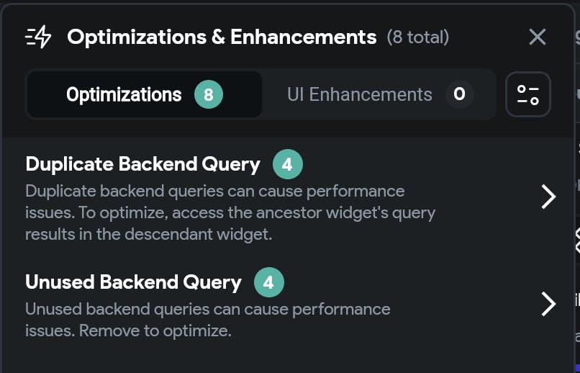580x373 pixels.
Task: Click the empty area below Unused Backend Query
Action: click(x=273, y=356)
